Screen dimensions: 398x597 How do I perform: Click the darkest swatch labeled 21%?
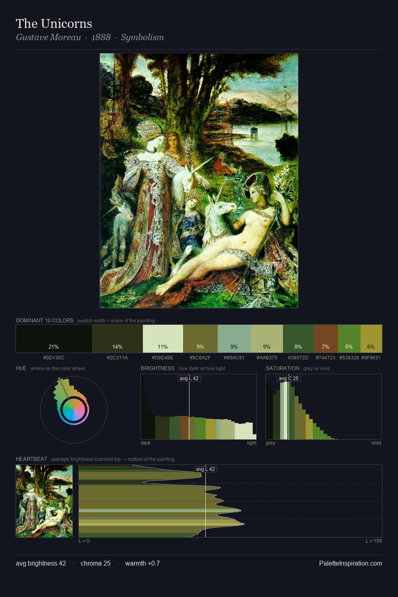54,339
